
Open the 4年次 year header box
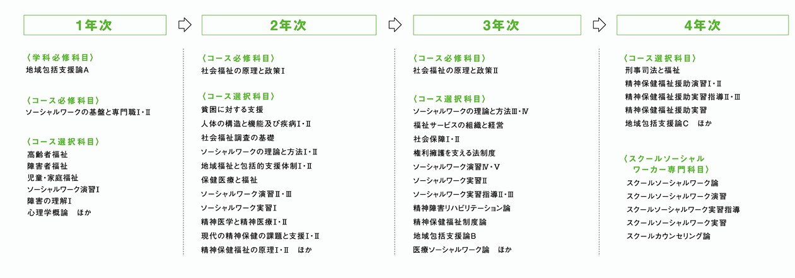click(x=702, y=25)
